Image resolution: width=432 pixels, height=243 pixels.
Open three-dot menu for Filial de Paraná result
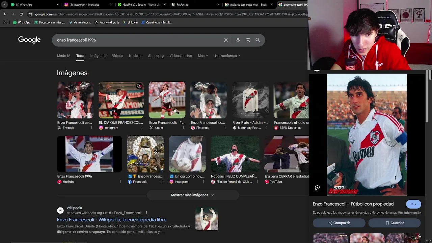pyautogui.click(x=258, y=182)
